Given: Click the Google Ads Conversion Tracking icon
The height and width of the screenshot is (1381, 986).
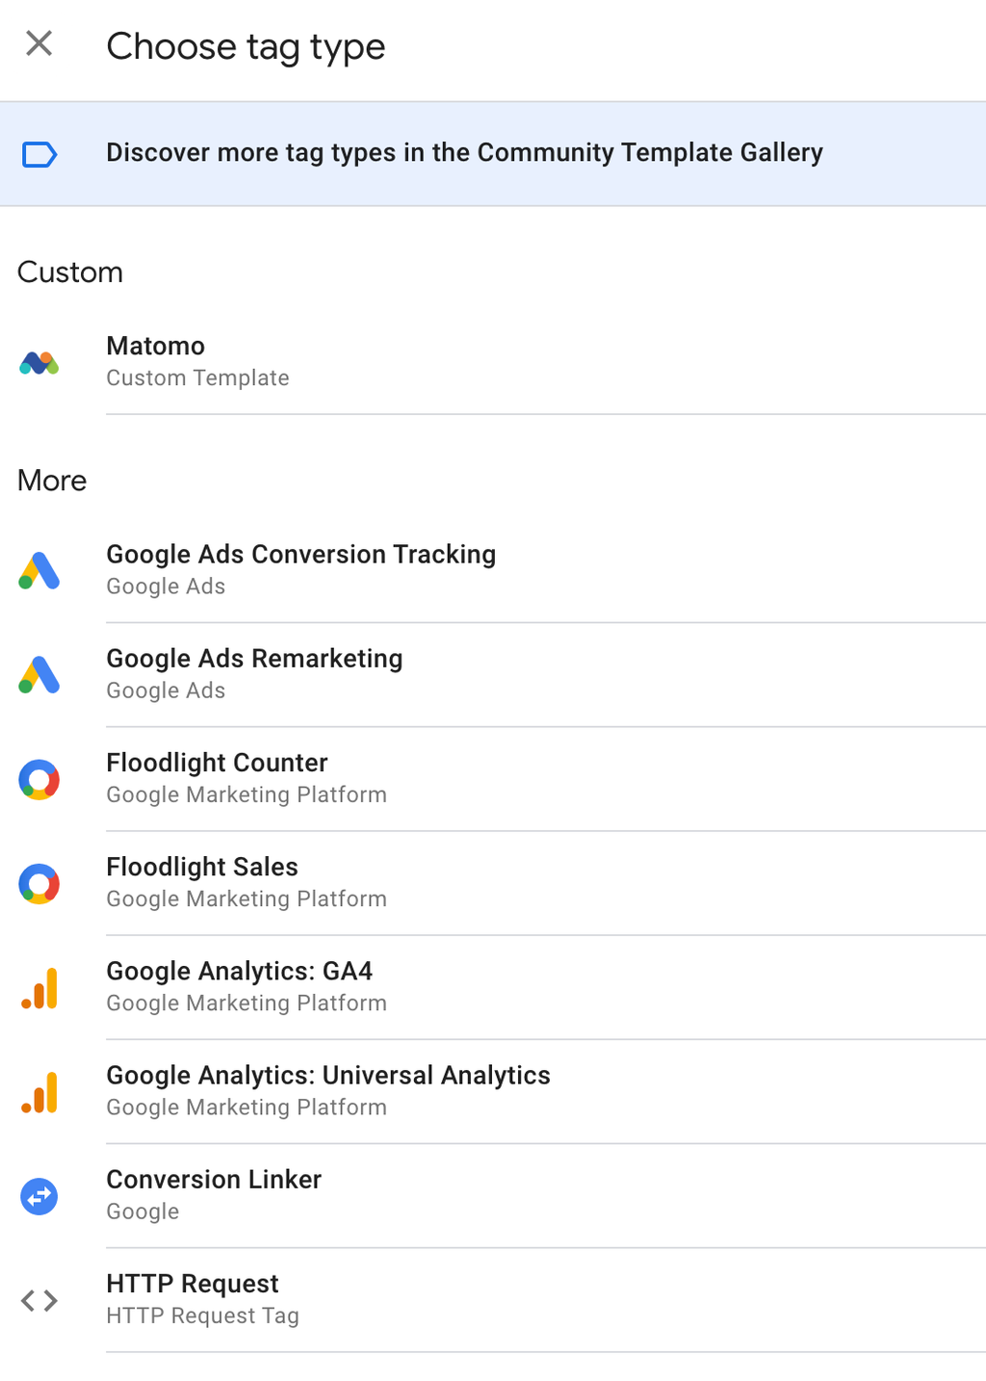Looking at the screenshot, I should [39, 571].
